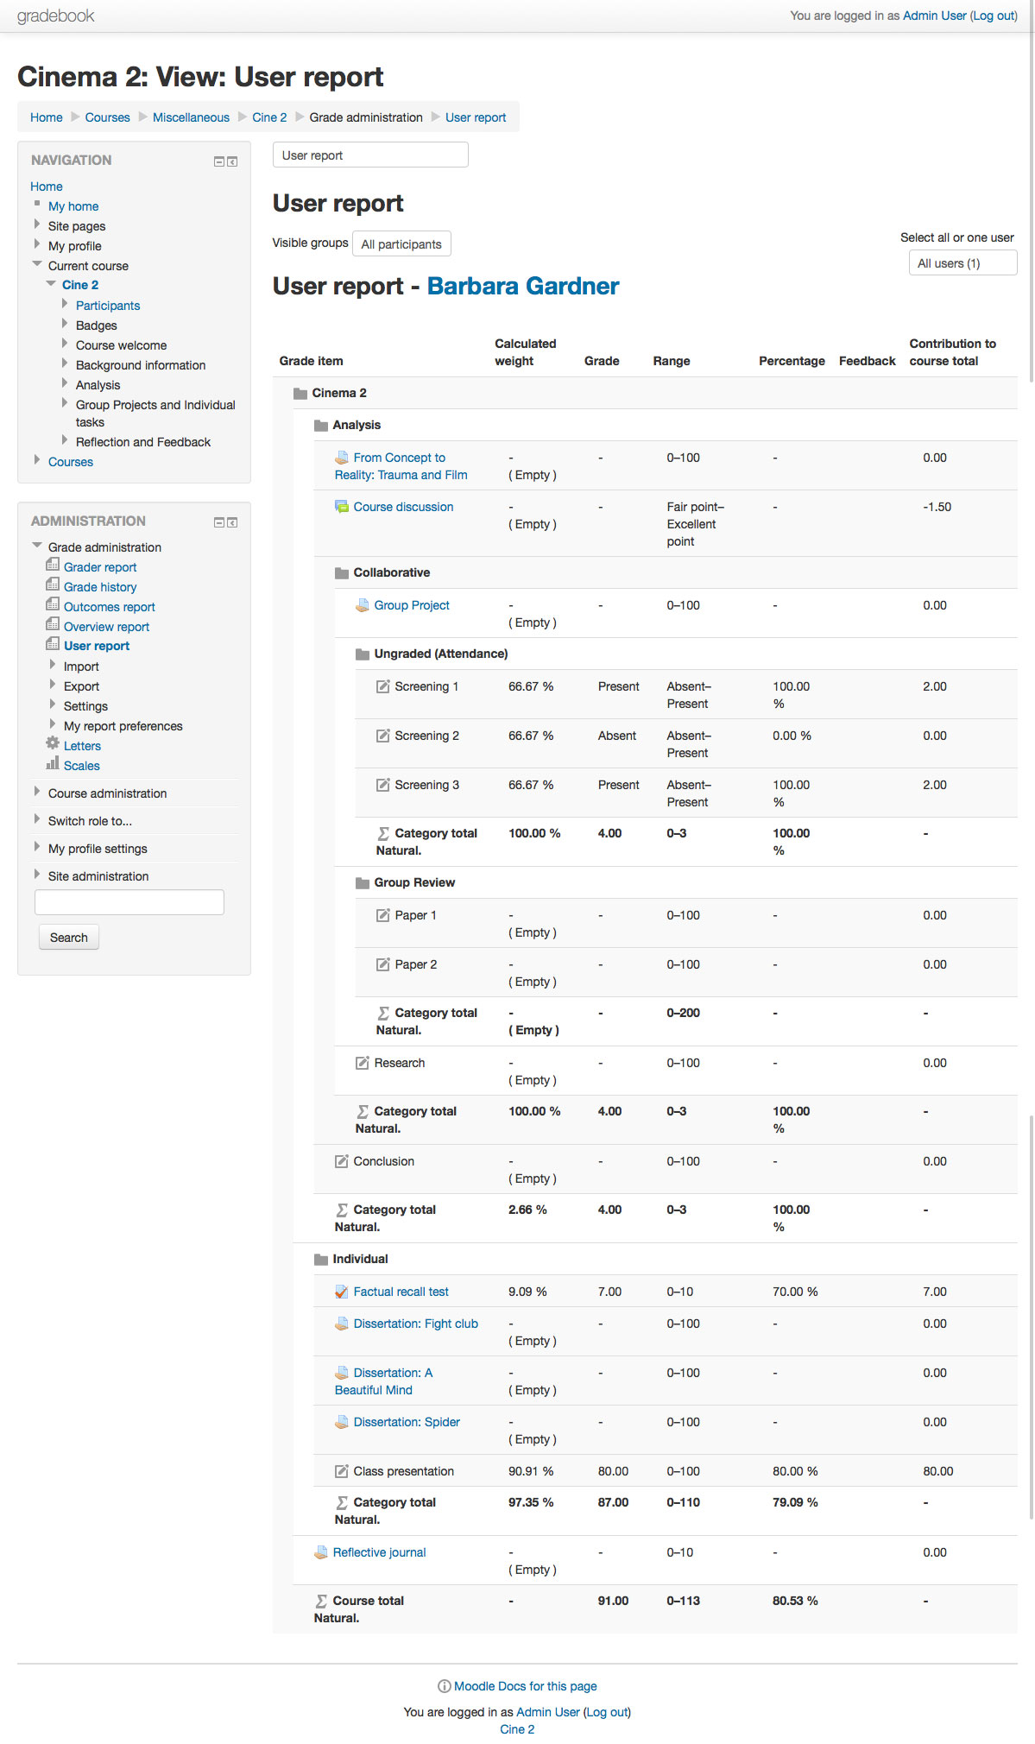Collapse the Grade administration node
This screenshot has height=1744, width=1035.
[37, 546]
